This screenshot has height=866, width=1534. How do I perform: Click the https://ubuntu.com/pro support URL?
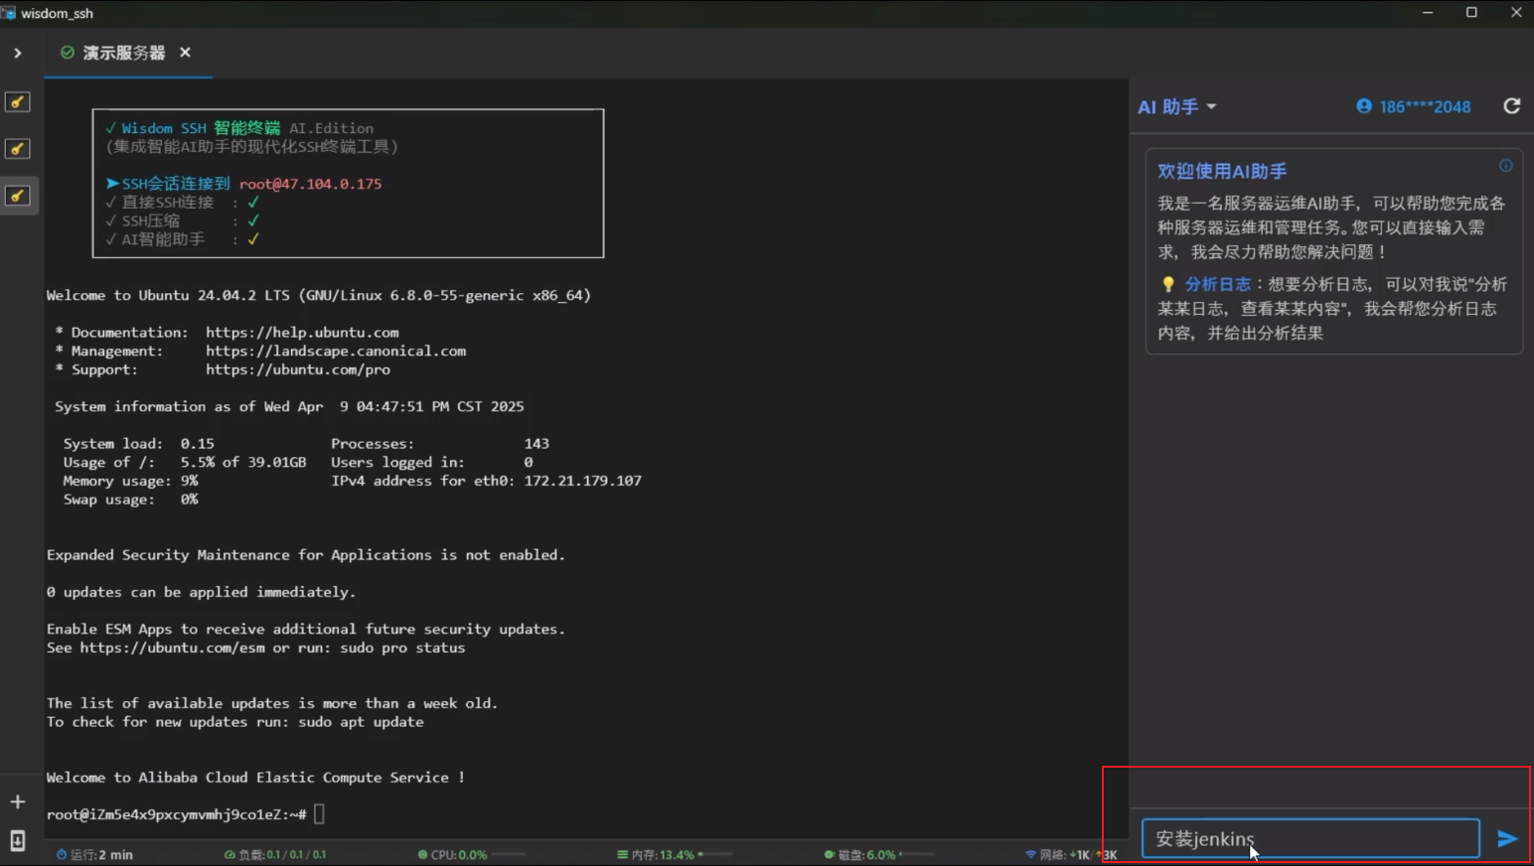tap(298, 369)
